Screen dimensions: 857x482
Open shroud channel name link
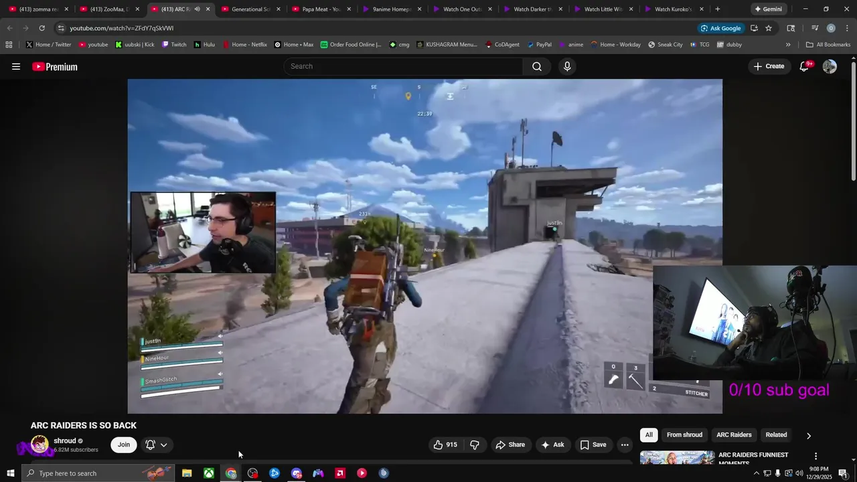pyautogui.click(x=65, y=440)
